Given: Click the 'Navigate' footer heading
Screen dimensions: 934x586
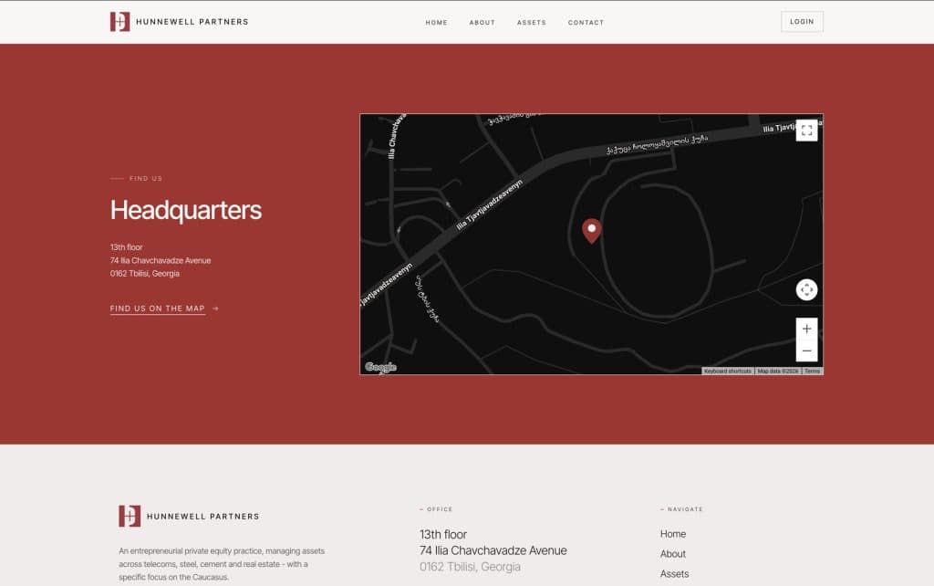Looking at the screenshot, I should (685, 509).
